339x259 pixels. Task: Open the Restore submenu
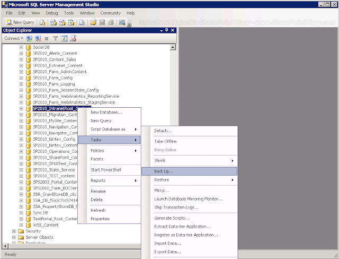pos(190,180)
